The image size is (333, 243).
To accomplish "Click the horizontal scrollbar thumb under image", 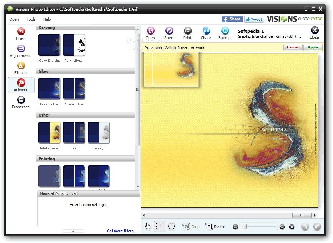I will [302, 215].
